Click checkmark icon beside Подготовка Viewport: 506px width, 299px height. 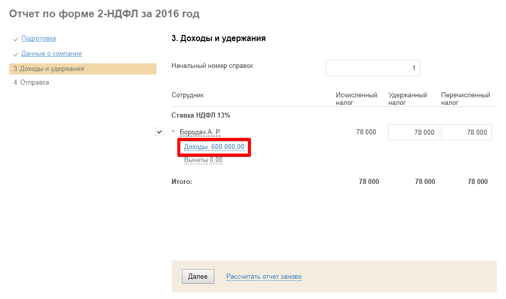coord(16,39)
